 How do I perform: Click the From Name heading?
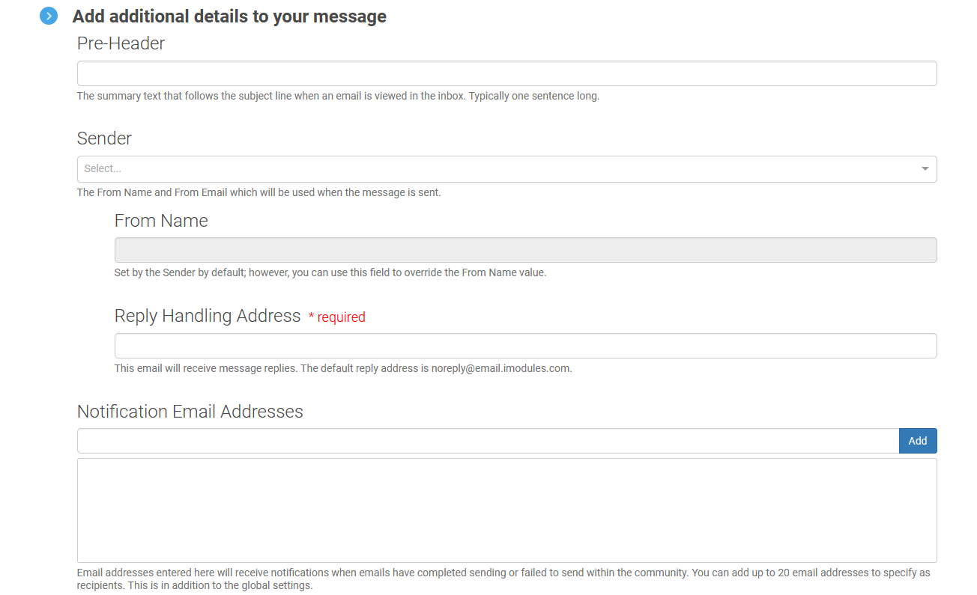tap(161, 220)
